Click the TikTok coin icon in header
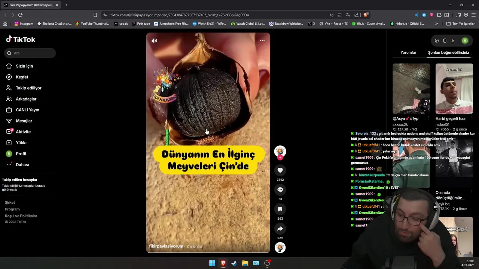This screenshot has width=479, height=269. coord(437,41)
